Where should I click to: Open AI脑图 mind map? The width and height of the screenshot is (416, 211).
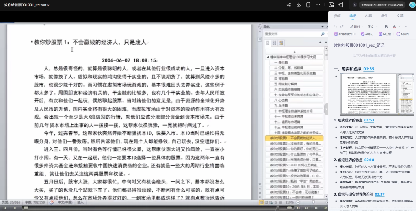[403, 34]
